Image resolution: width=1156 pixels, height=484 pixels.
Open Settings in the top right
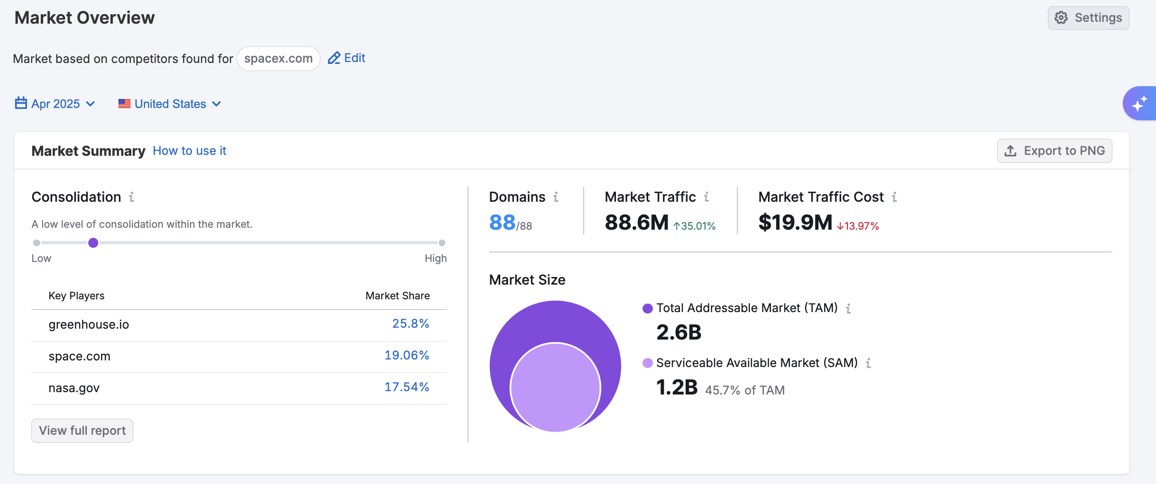pos(1088,18)
